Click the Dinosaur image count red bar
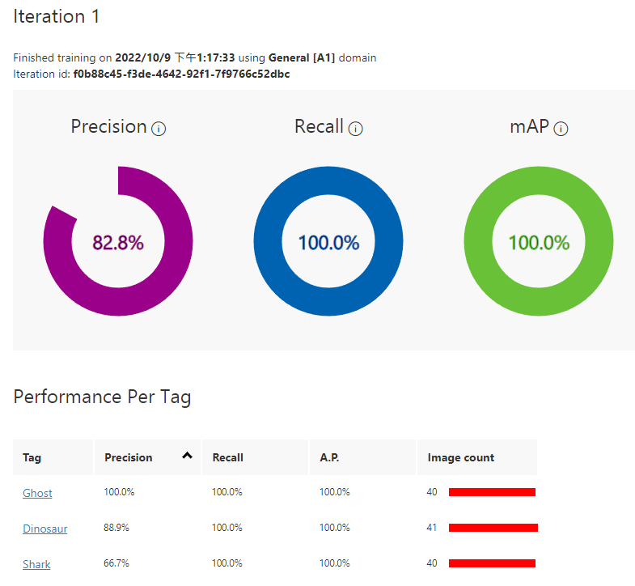Screen dimensions: 635x586 (493, 528)
